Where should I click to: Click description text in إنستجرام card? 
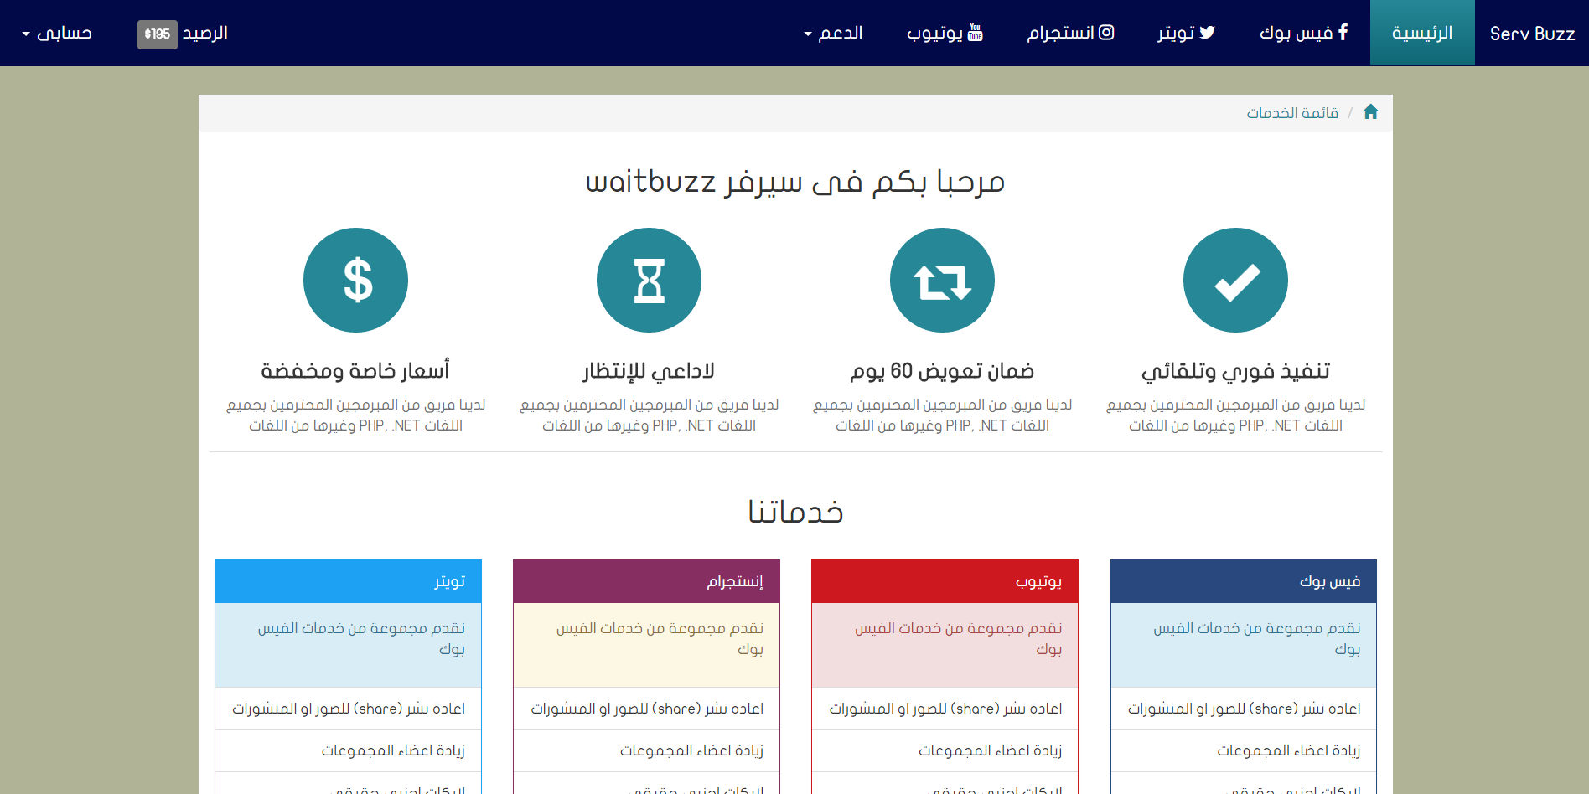point(660,638)
